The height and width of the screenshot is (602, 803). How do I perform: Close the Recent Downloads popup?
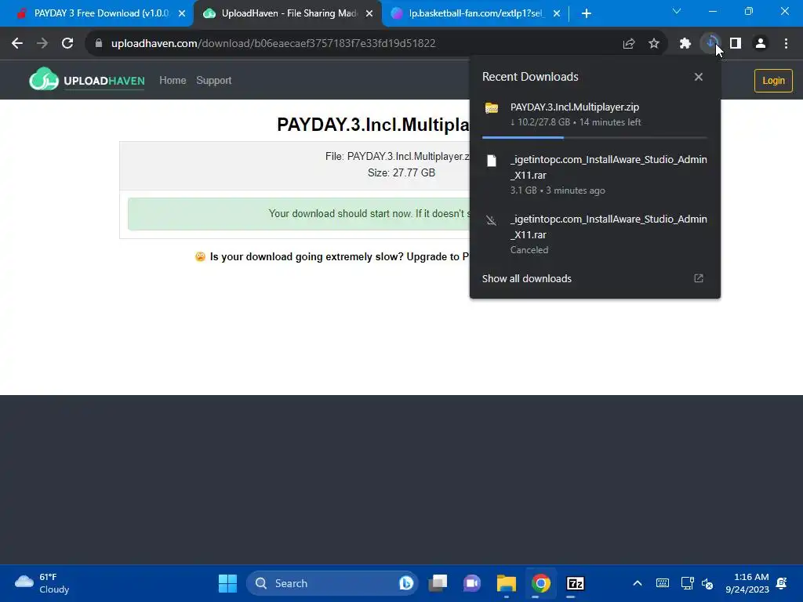tap(699, 77)
